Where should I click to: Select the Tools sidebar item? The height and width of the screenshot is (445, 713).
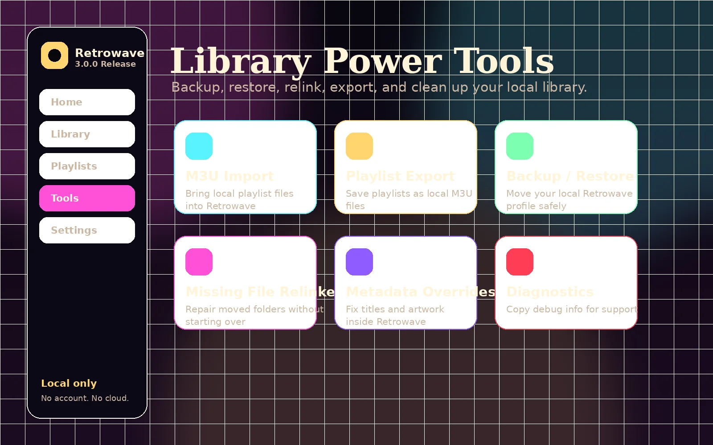coord(87,198)
